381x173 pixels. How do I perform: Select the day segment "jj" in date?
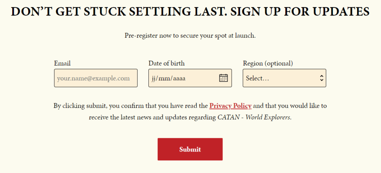pos(154,79)
